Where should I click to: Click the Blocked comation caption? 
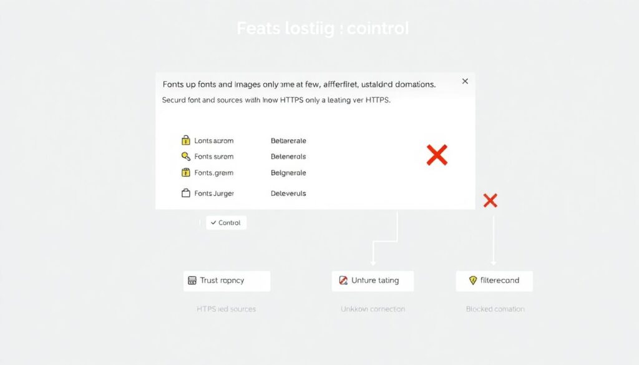[495, 309]
